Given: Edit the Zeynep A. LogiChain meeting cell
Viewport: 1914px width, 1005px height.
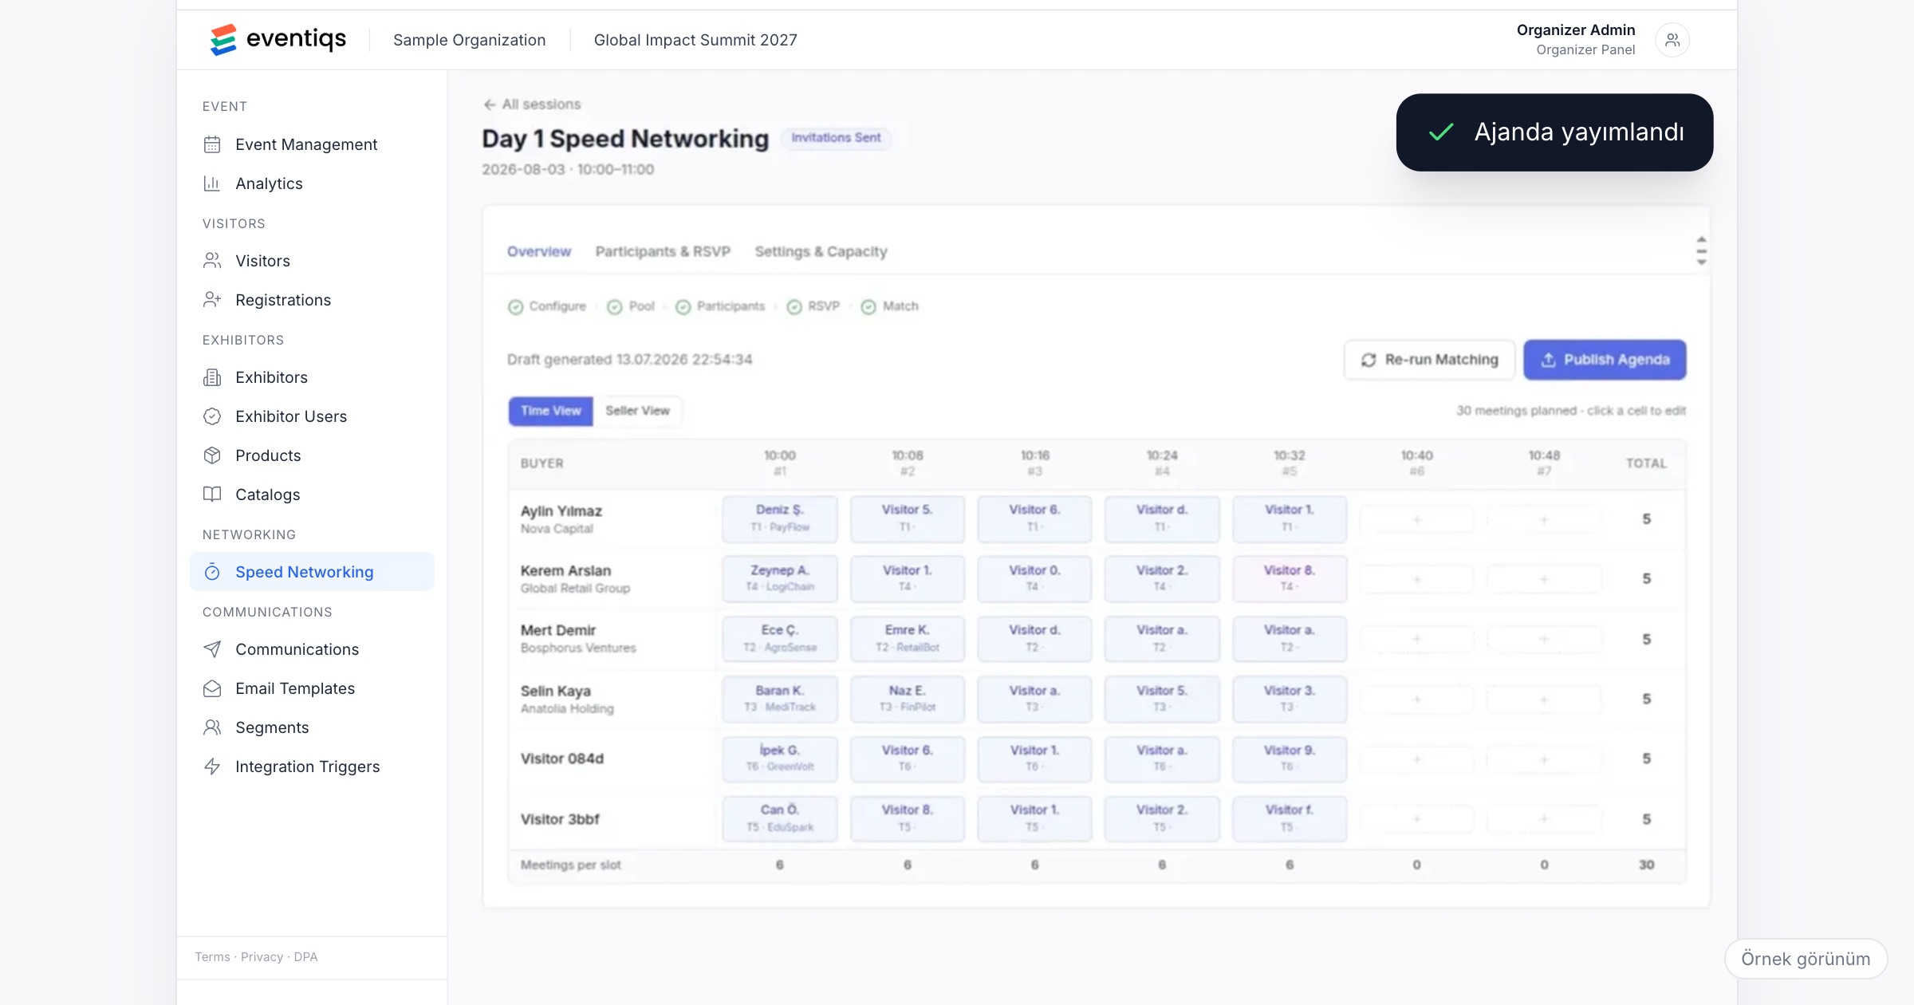Looking at the screenshot, I should (x=780, y=578).
